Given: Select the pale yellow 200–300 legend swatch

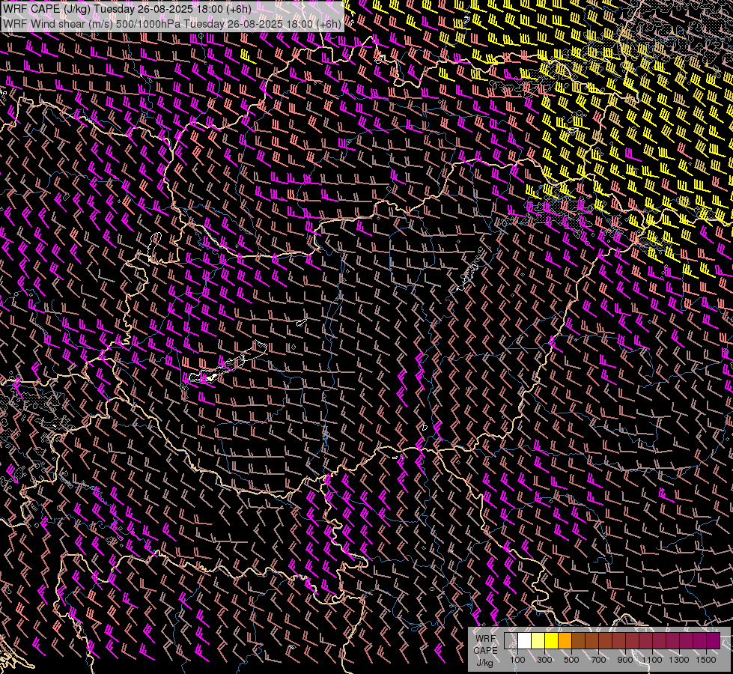Looking at the screenshot, I should [538, 641].
